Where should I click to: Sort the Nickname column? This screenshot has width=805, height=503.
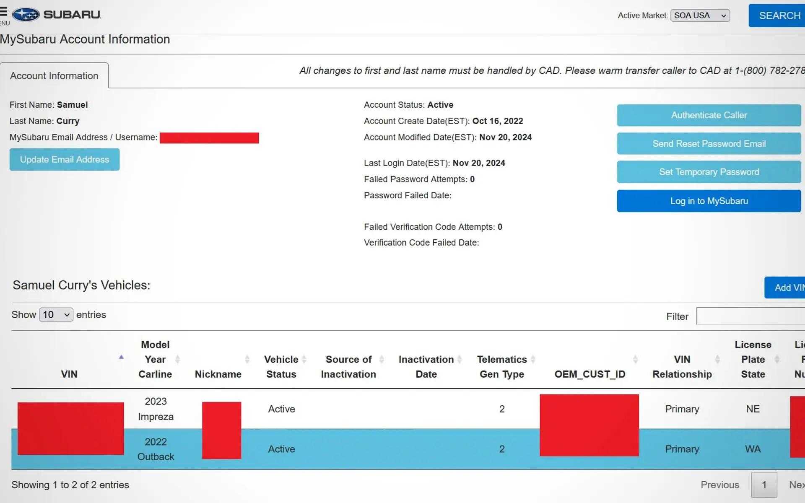pyautogui.click(x=247, y=359)
